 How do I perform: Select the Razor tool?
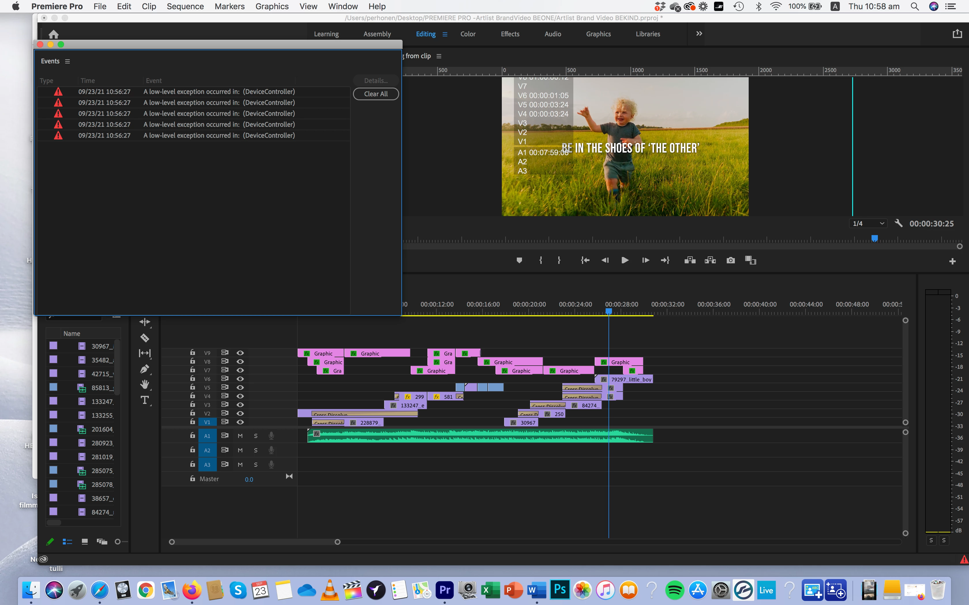pyautogui.click(x=144, y=338)
